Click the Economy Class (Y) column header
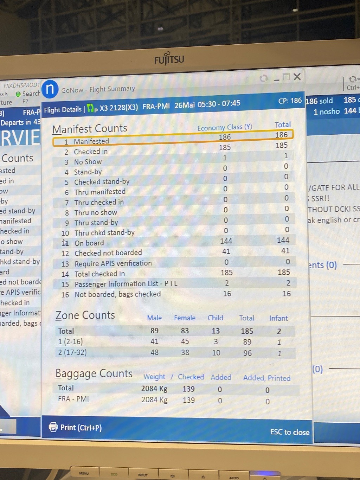360x480 pixels. tap(225, 127)
